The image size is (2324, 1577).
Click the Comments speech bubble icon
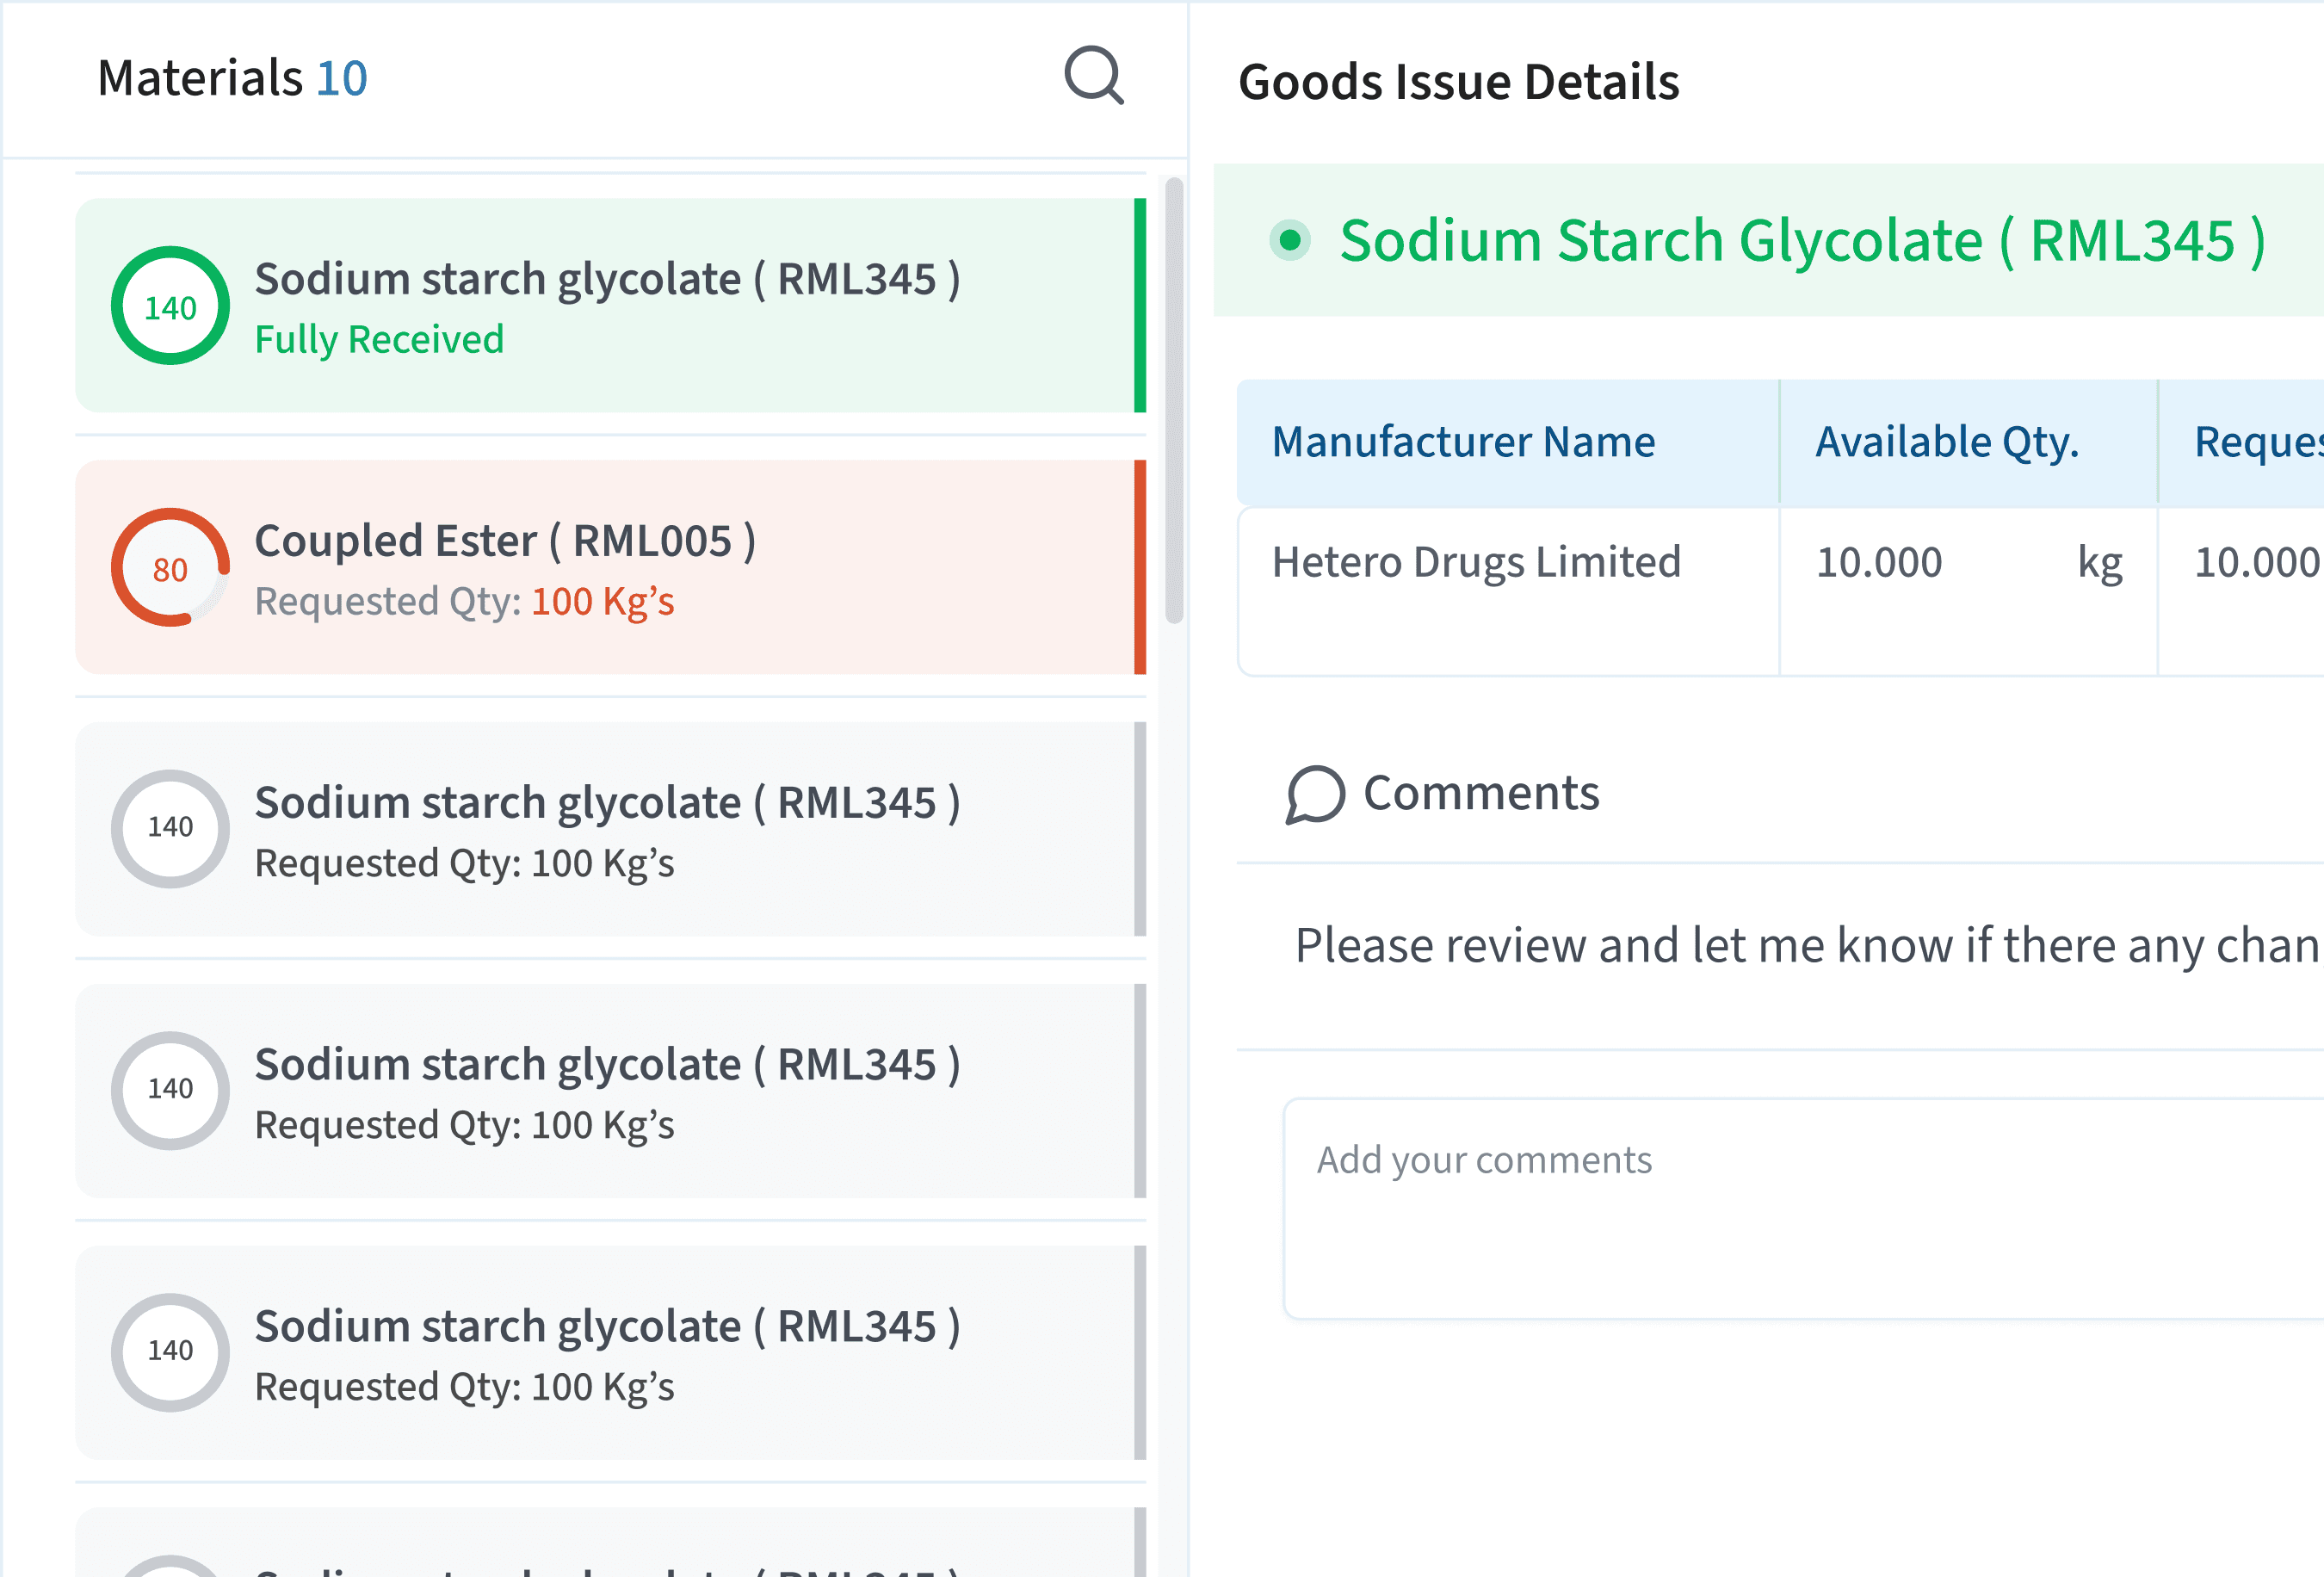click(x=1314, y=794)
